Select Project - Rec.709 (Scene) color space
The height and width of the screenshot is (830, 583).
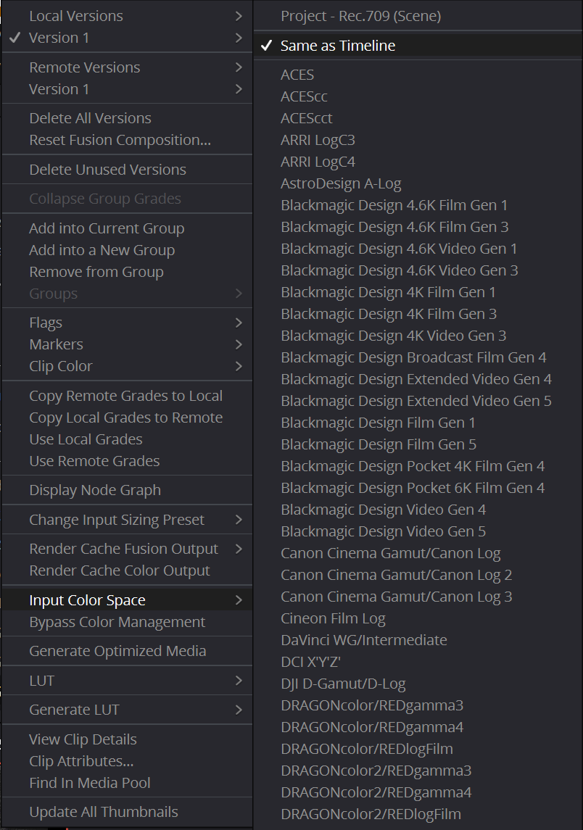[418, 16]
